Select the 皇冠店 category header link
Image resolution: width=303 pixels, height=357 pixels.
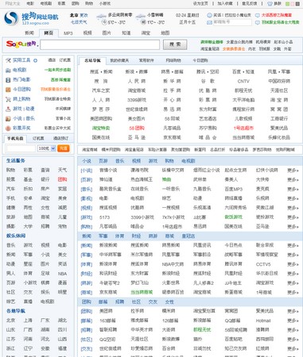click(188, 236)
